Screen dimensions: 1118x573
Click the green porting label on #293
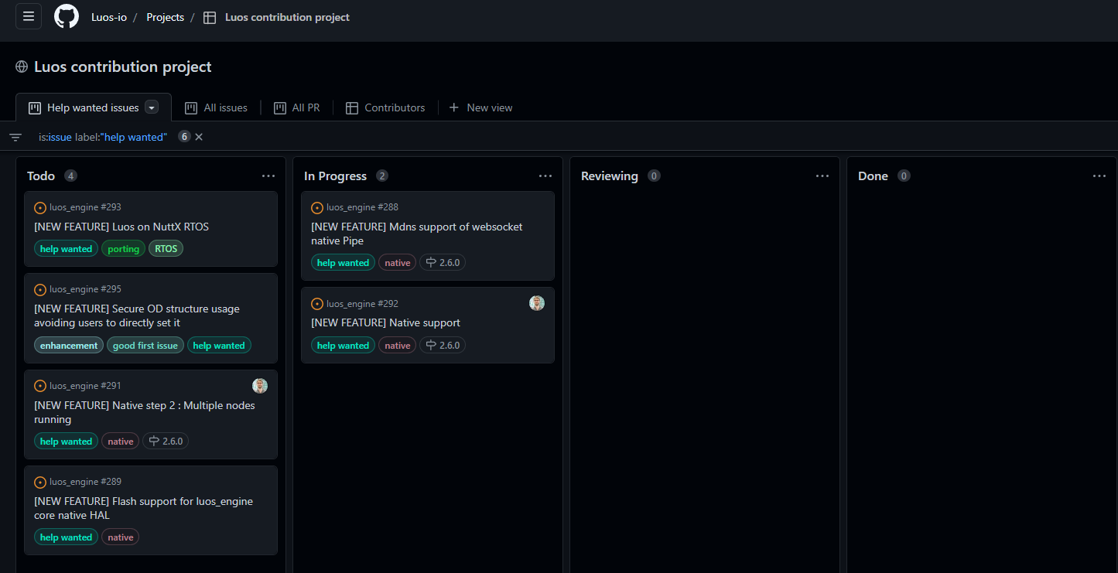coord(123,249)
